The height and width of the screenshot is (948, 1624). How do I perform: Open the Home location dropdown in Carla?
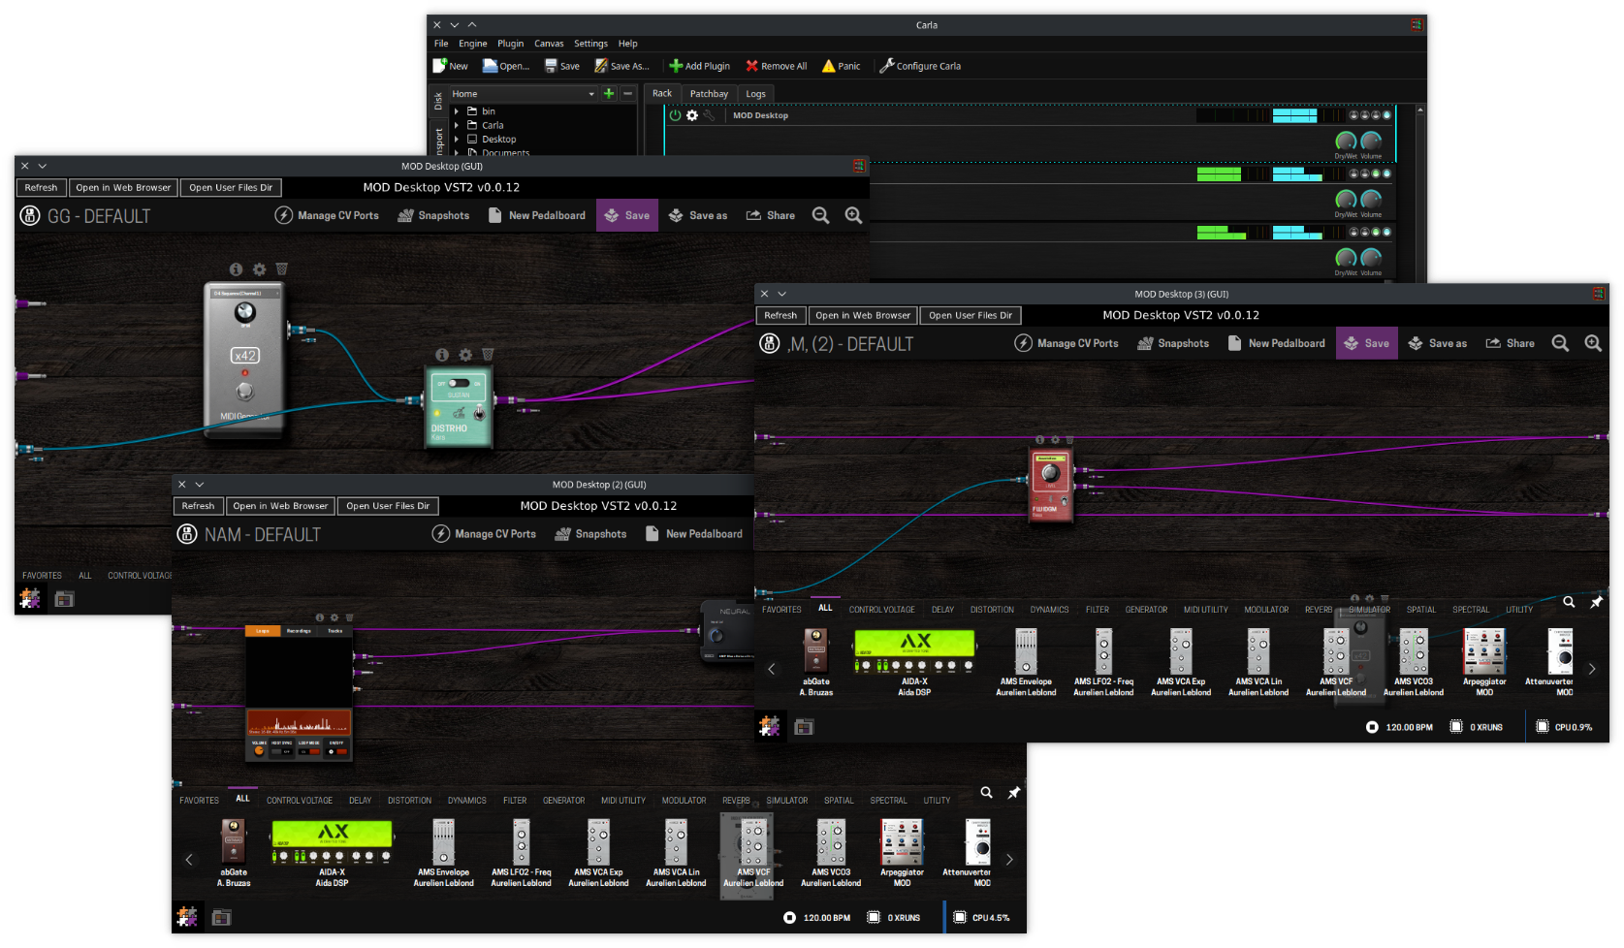click(x=523, y=94)
